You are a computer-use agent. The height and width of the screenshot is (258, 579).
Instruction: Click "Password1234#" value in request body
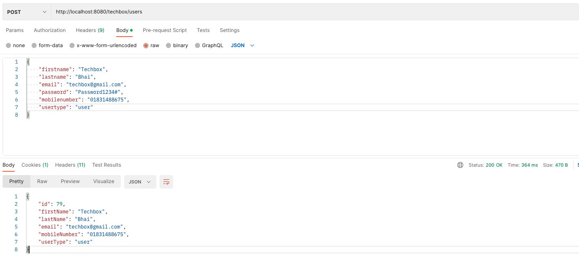point(98,92)
